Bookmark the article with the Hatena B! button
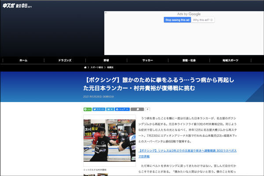Image resolution: width=264 pixels, height=176 pixels. pos(110,109)
